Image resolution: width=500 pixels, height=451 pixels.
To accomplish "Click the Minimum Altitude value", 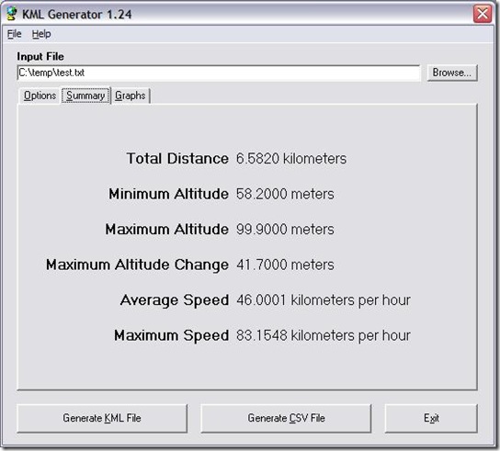I will (285, 194).
